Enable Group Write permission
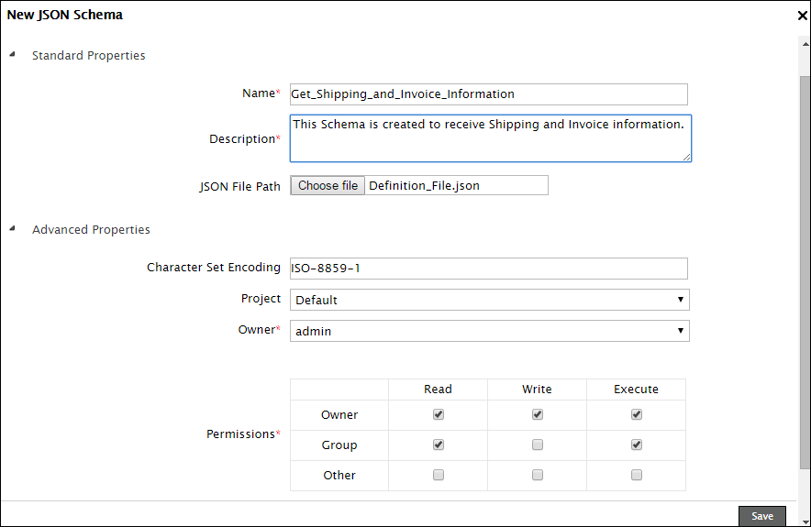 538,445
